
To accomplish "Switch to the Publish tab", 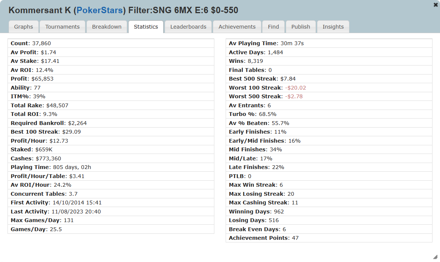I will coord(300,27).
